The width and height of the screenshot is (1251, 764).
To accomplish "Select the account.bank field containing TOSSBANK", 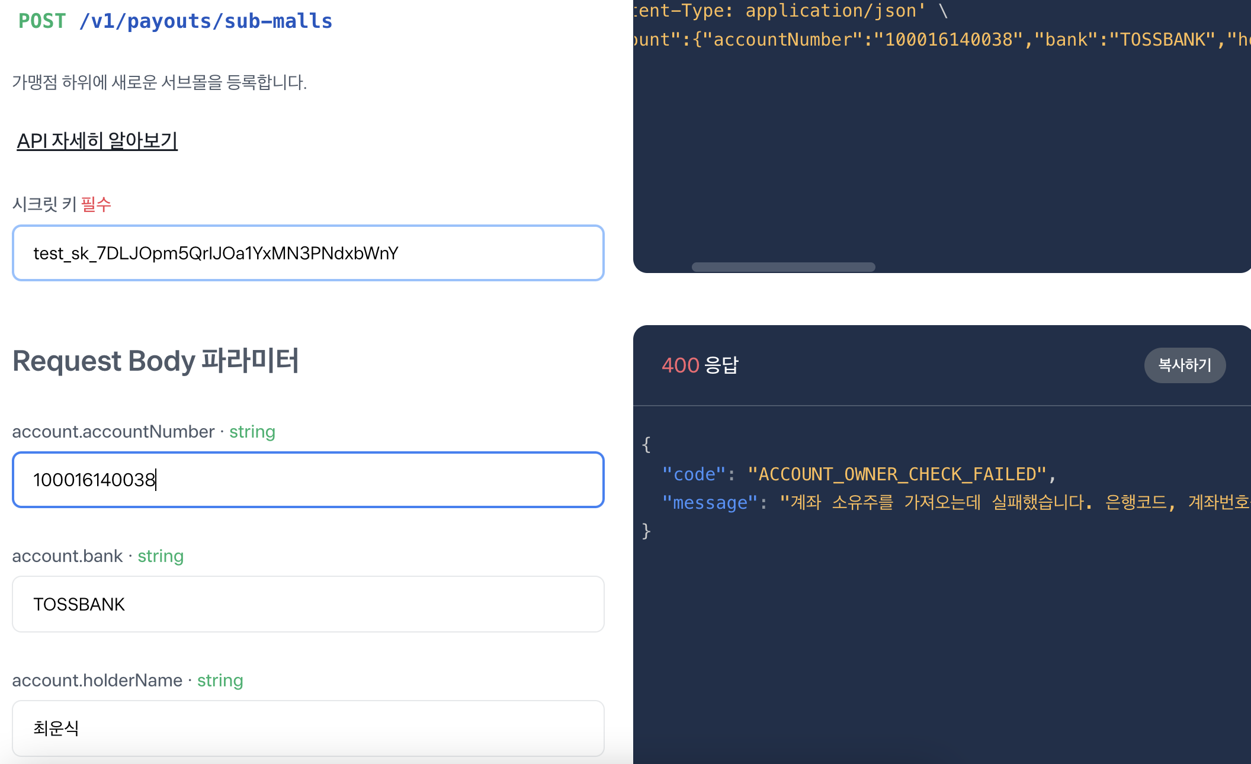I will 308,604.
